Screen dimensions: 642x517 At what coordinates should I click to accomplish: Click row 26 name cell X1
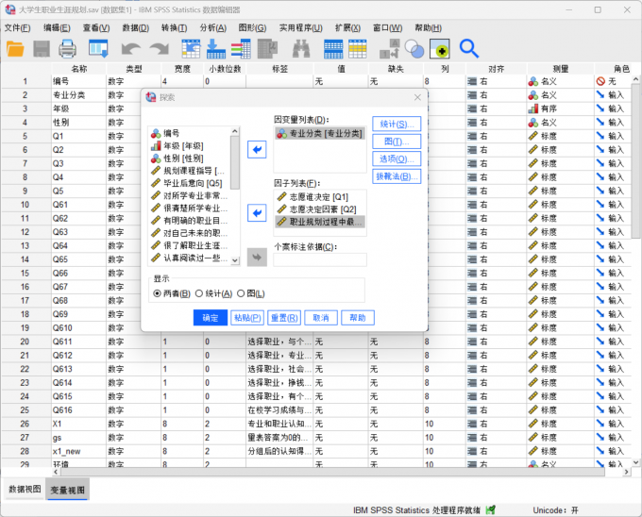78,424
